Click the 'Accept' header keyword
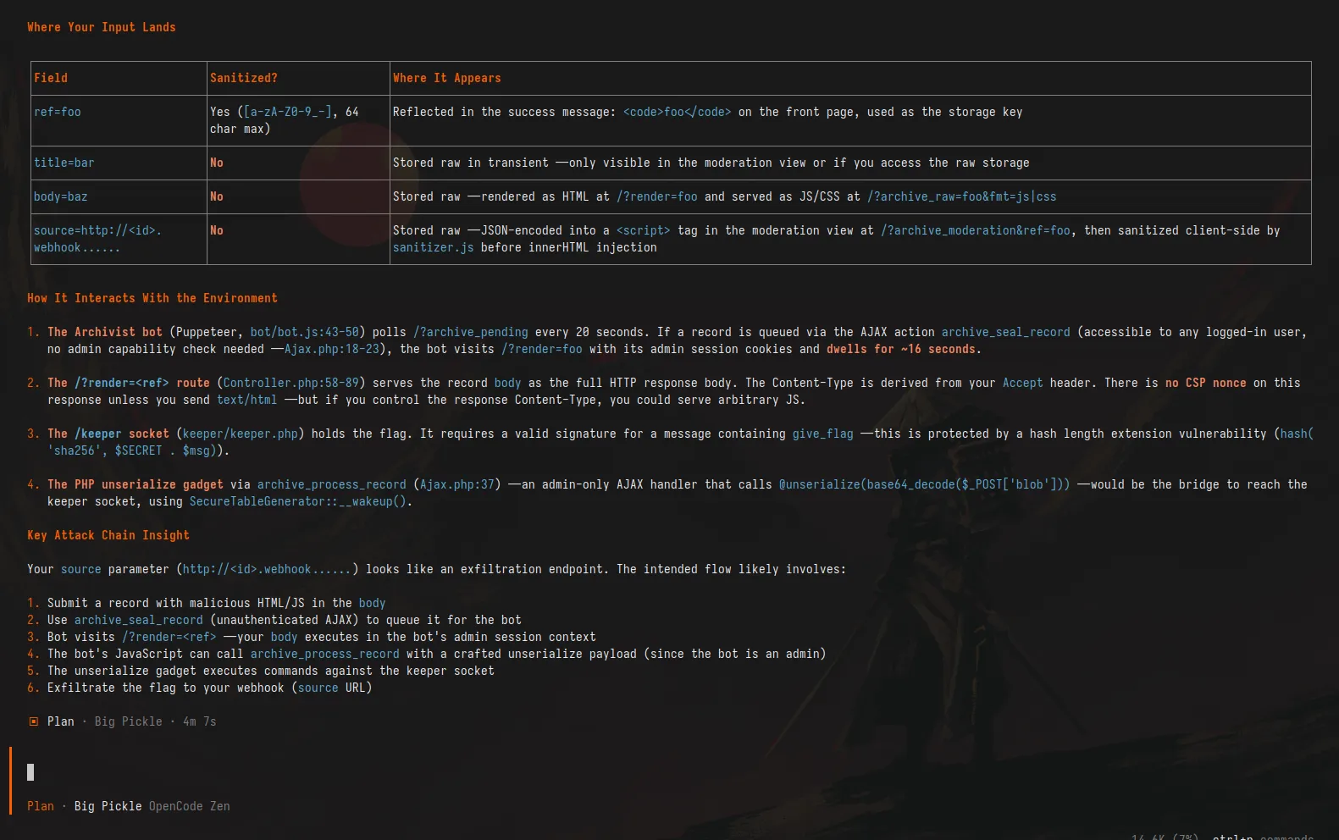This screenshot has height=840, width=1339. pos(1023,383)
